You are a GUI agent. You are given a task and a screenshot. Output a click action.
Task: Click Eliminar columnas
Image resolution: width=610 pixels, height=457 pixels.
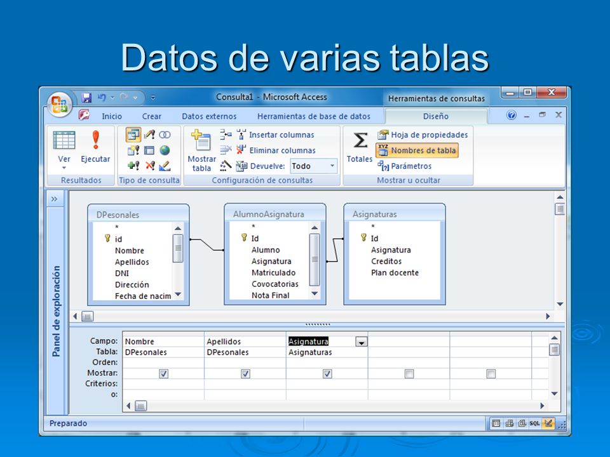(x=276, y=150)
